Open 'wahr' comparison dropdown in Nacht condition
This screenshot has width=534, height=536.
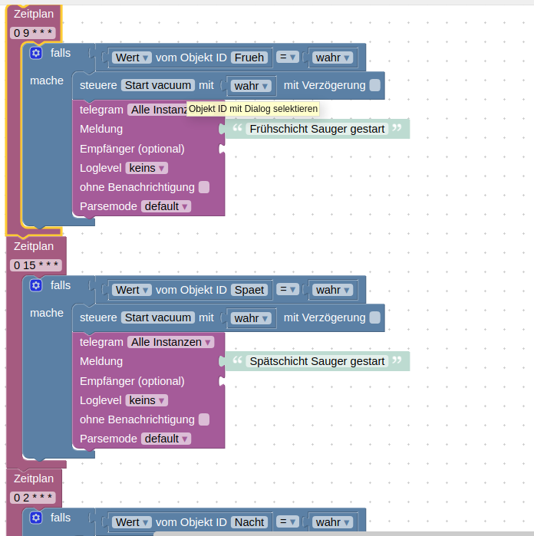pyautogui.click(x=332, y=522)
